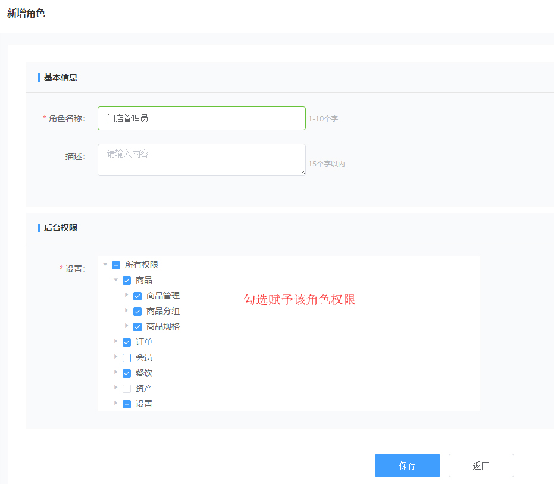
Task: Expand the 商品管理 tree node
Action: (127, 295)
